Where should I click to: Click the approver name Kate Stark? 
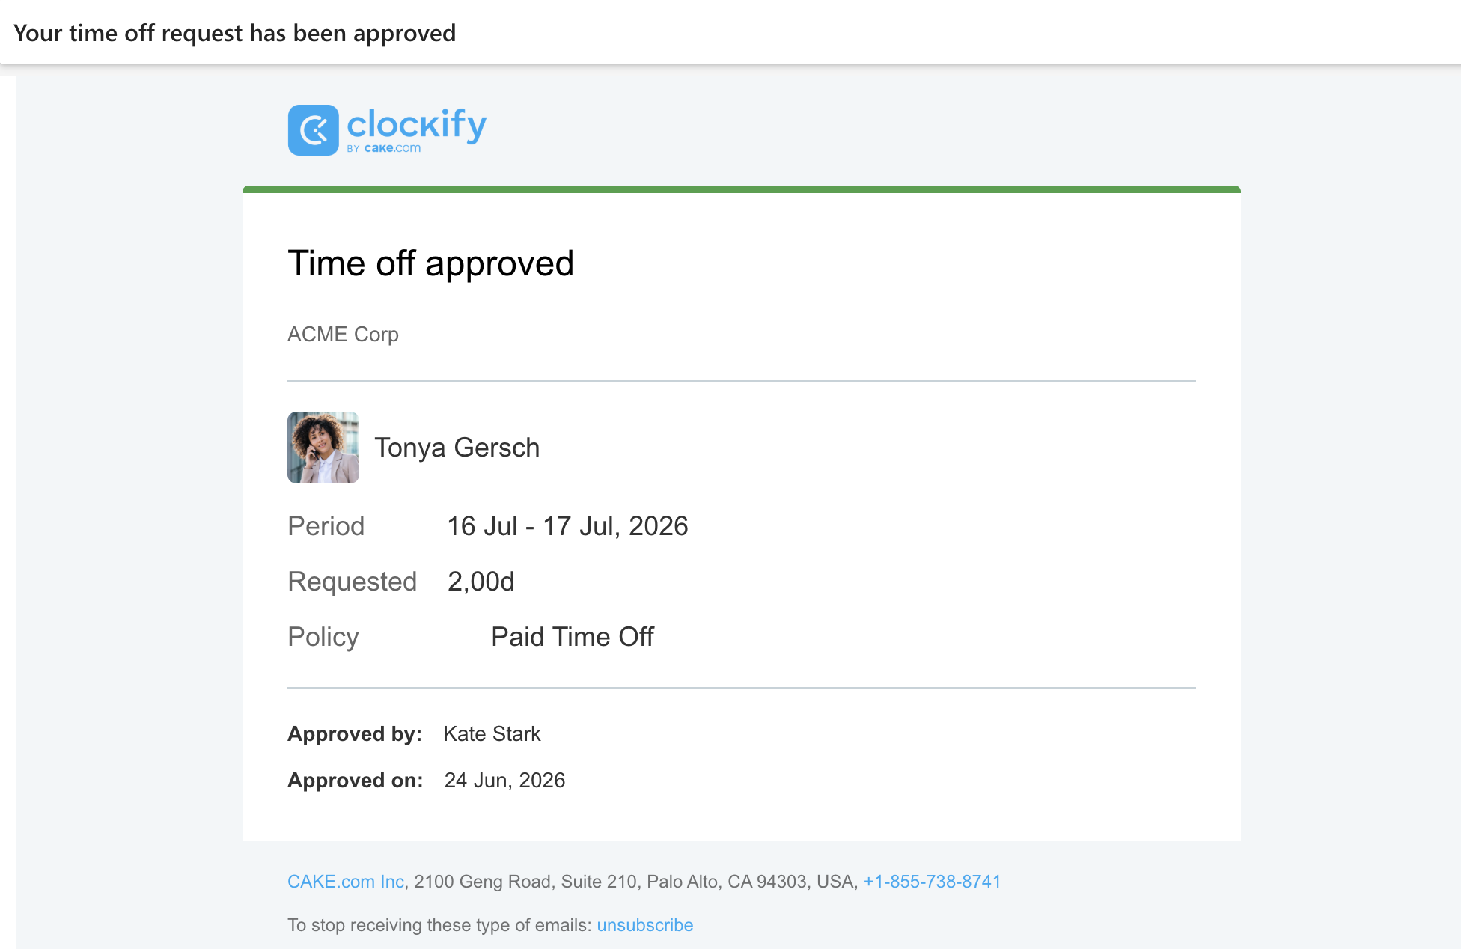click(492, 734)
